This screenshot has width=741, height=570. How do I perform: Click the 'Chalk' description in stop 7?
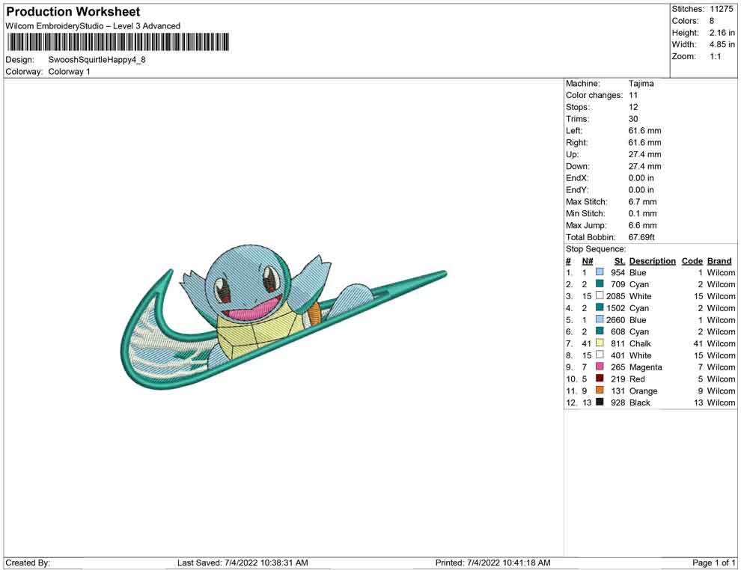640,343
